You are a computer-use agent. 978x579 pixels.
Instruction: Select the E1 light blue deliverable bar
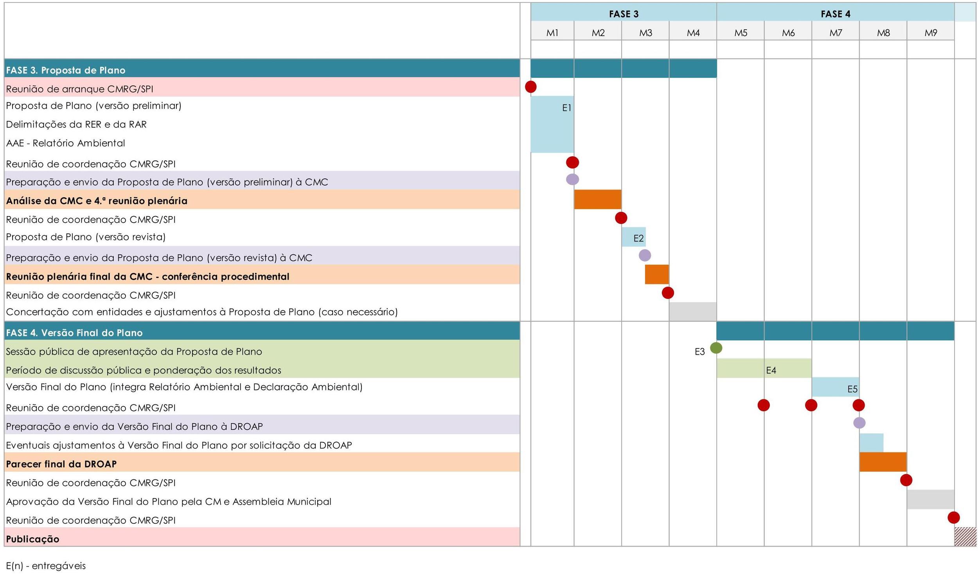[552, 124]
